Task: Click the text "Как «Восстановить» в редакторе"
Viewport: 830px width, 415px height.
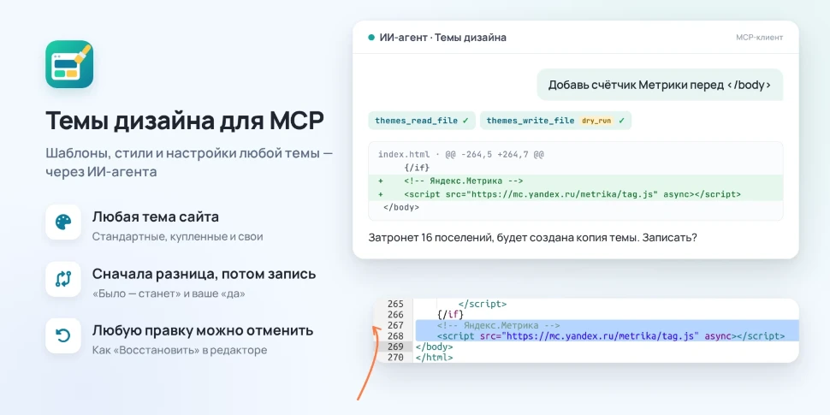Action: pos(180,351)
